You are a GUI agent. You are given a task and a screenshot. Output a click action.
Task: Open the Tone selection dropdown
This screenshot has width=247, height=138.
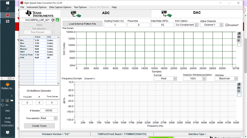[x=49, y=118]
